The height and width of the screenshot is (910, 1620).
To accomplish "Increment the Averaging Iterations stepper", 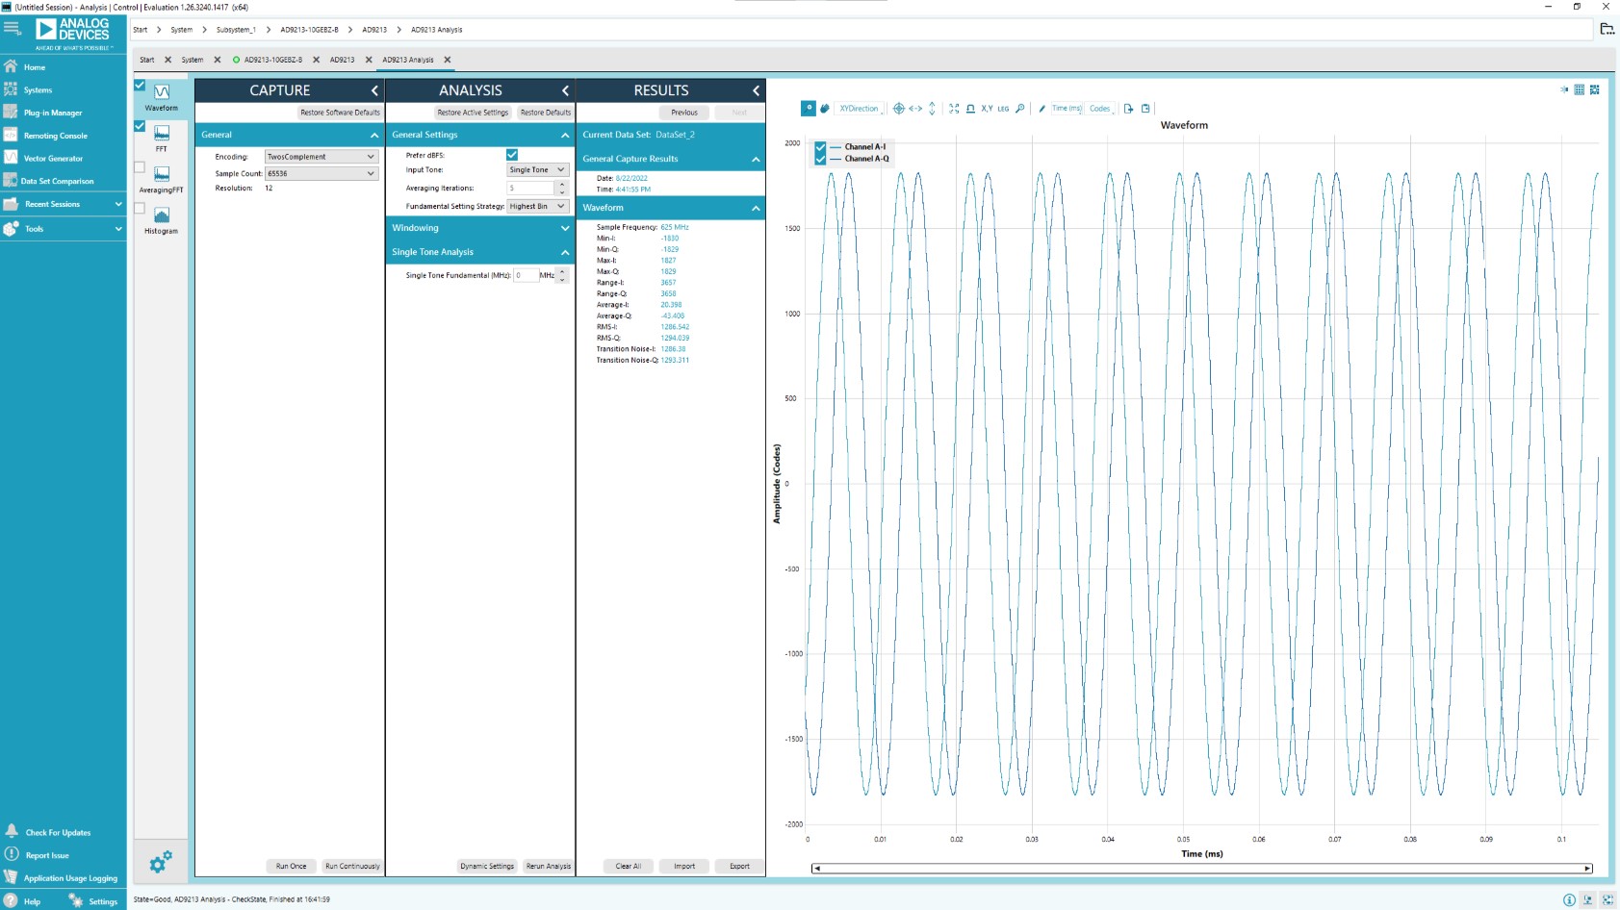I will click(x=561, y=184).
